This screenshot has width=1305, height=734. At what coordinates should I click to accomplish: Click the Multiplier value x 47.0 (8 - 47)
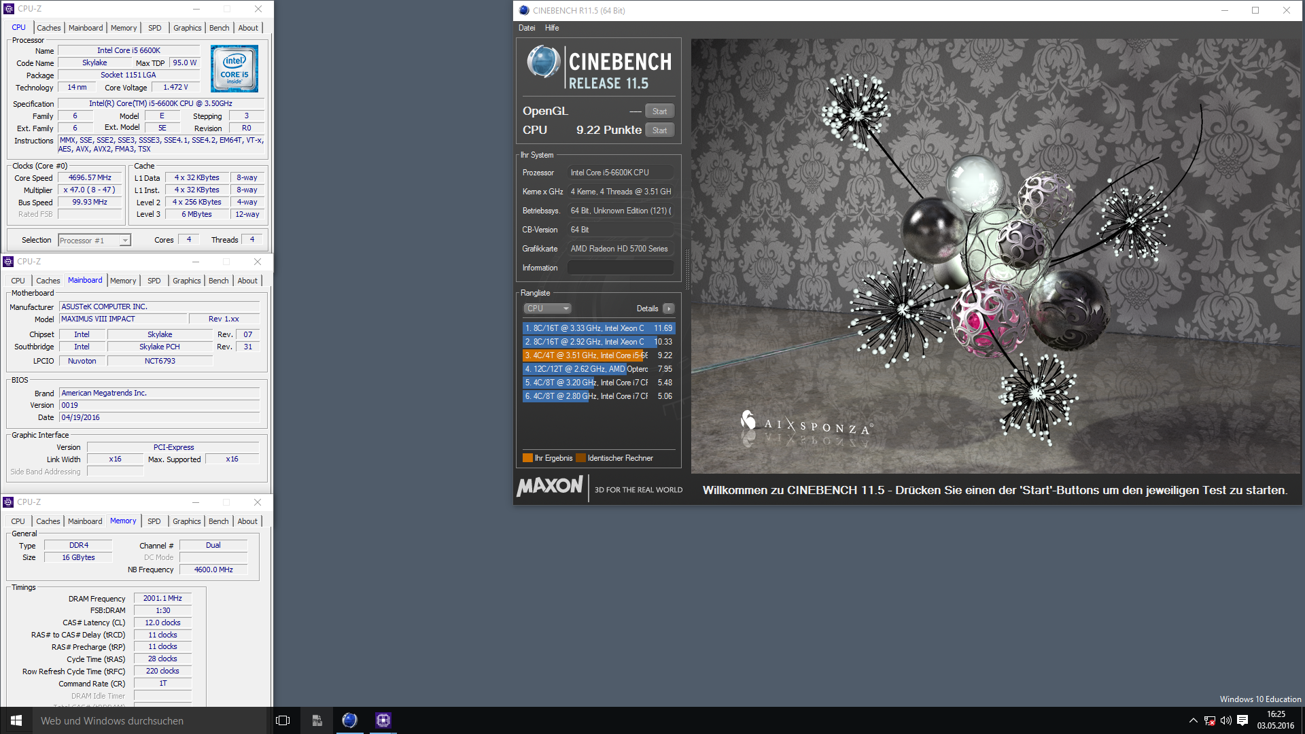(x=90, y=190)
